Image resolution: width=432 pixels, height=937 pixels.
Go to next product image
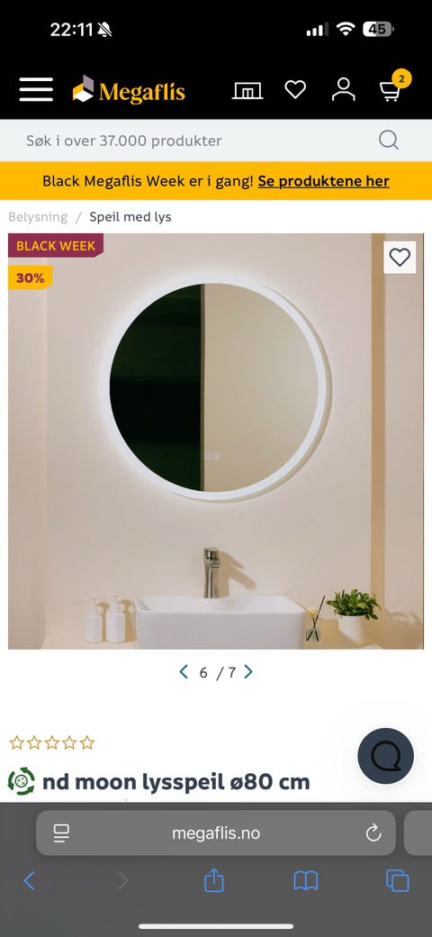point(248,672)
